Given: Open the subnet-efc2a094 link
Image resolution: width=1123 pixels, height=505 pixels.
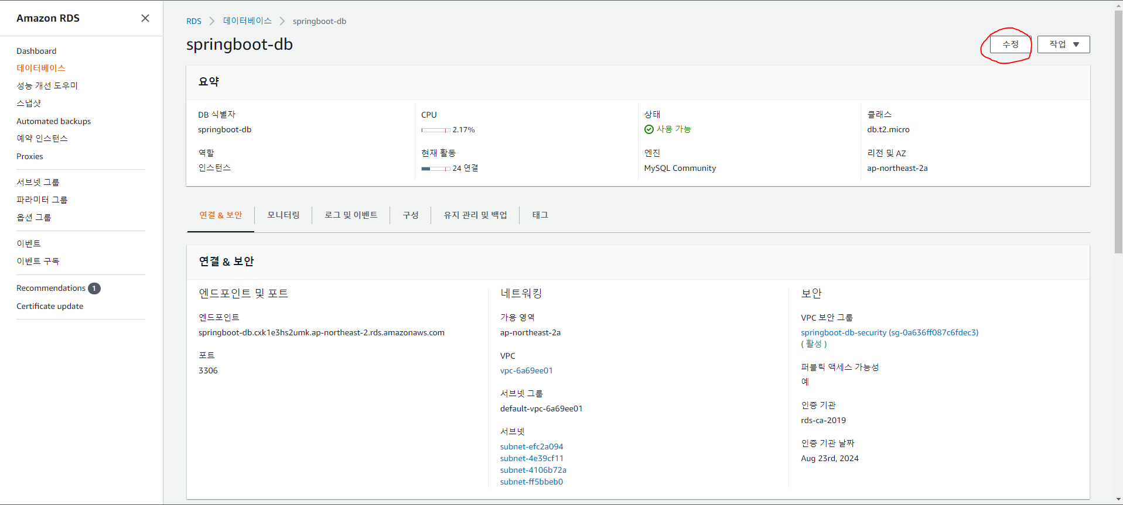Looking at the screenshot, I should [x=531, y=446].
